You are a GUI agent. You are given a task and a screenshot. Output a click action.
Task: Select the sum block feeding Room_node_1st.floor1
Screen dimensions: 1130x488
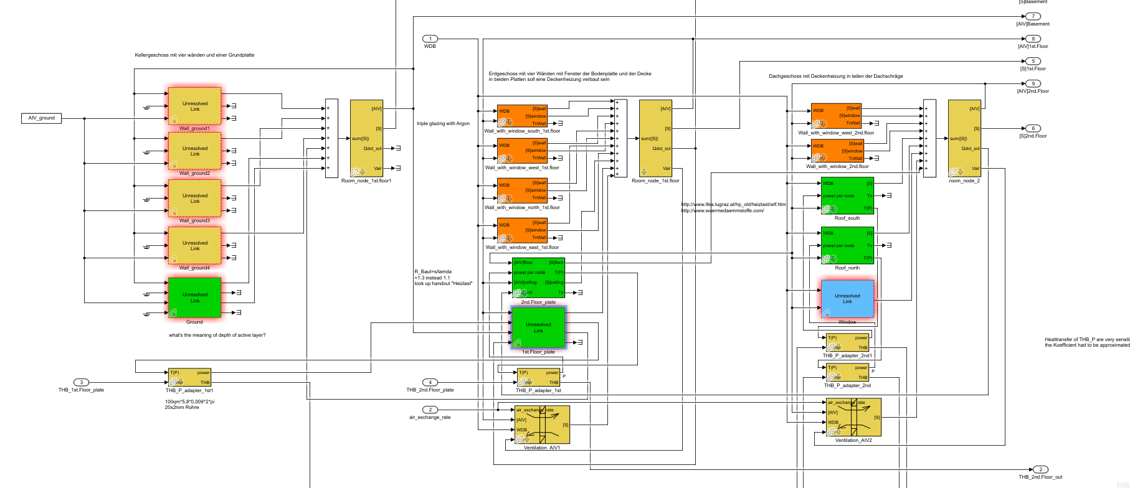331,138
